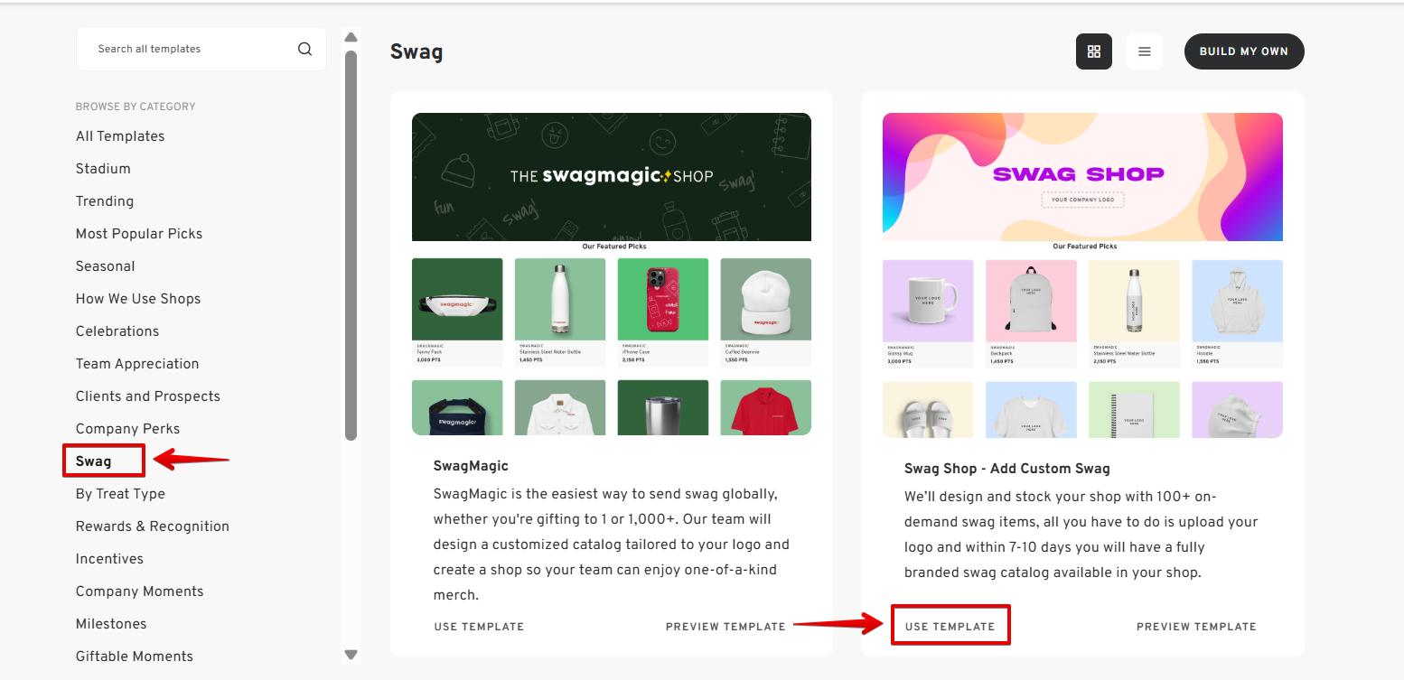Viewport: 1404px width, 680px height.
Task: Switch to grid view layout
Action: [x=1093, y=51]
